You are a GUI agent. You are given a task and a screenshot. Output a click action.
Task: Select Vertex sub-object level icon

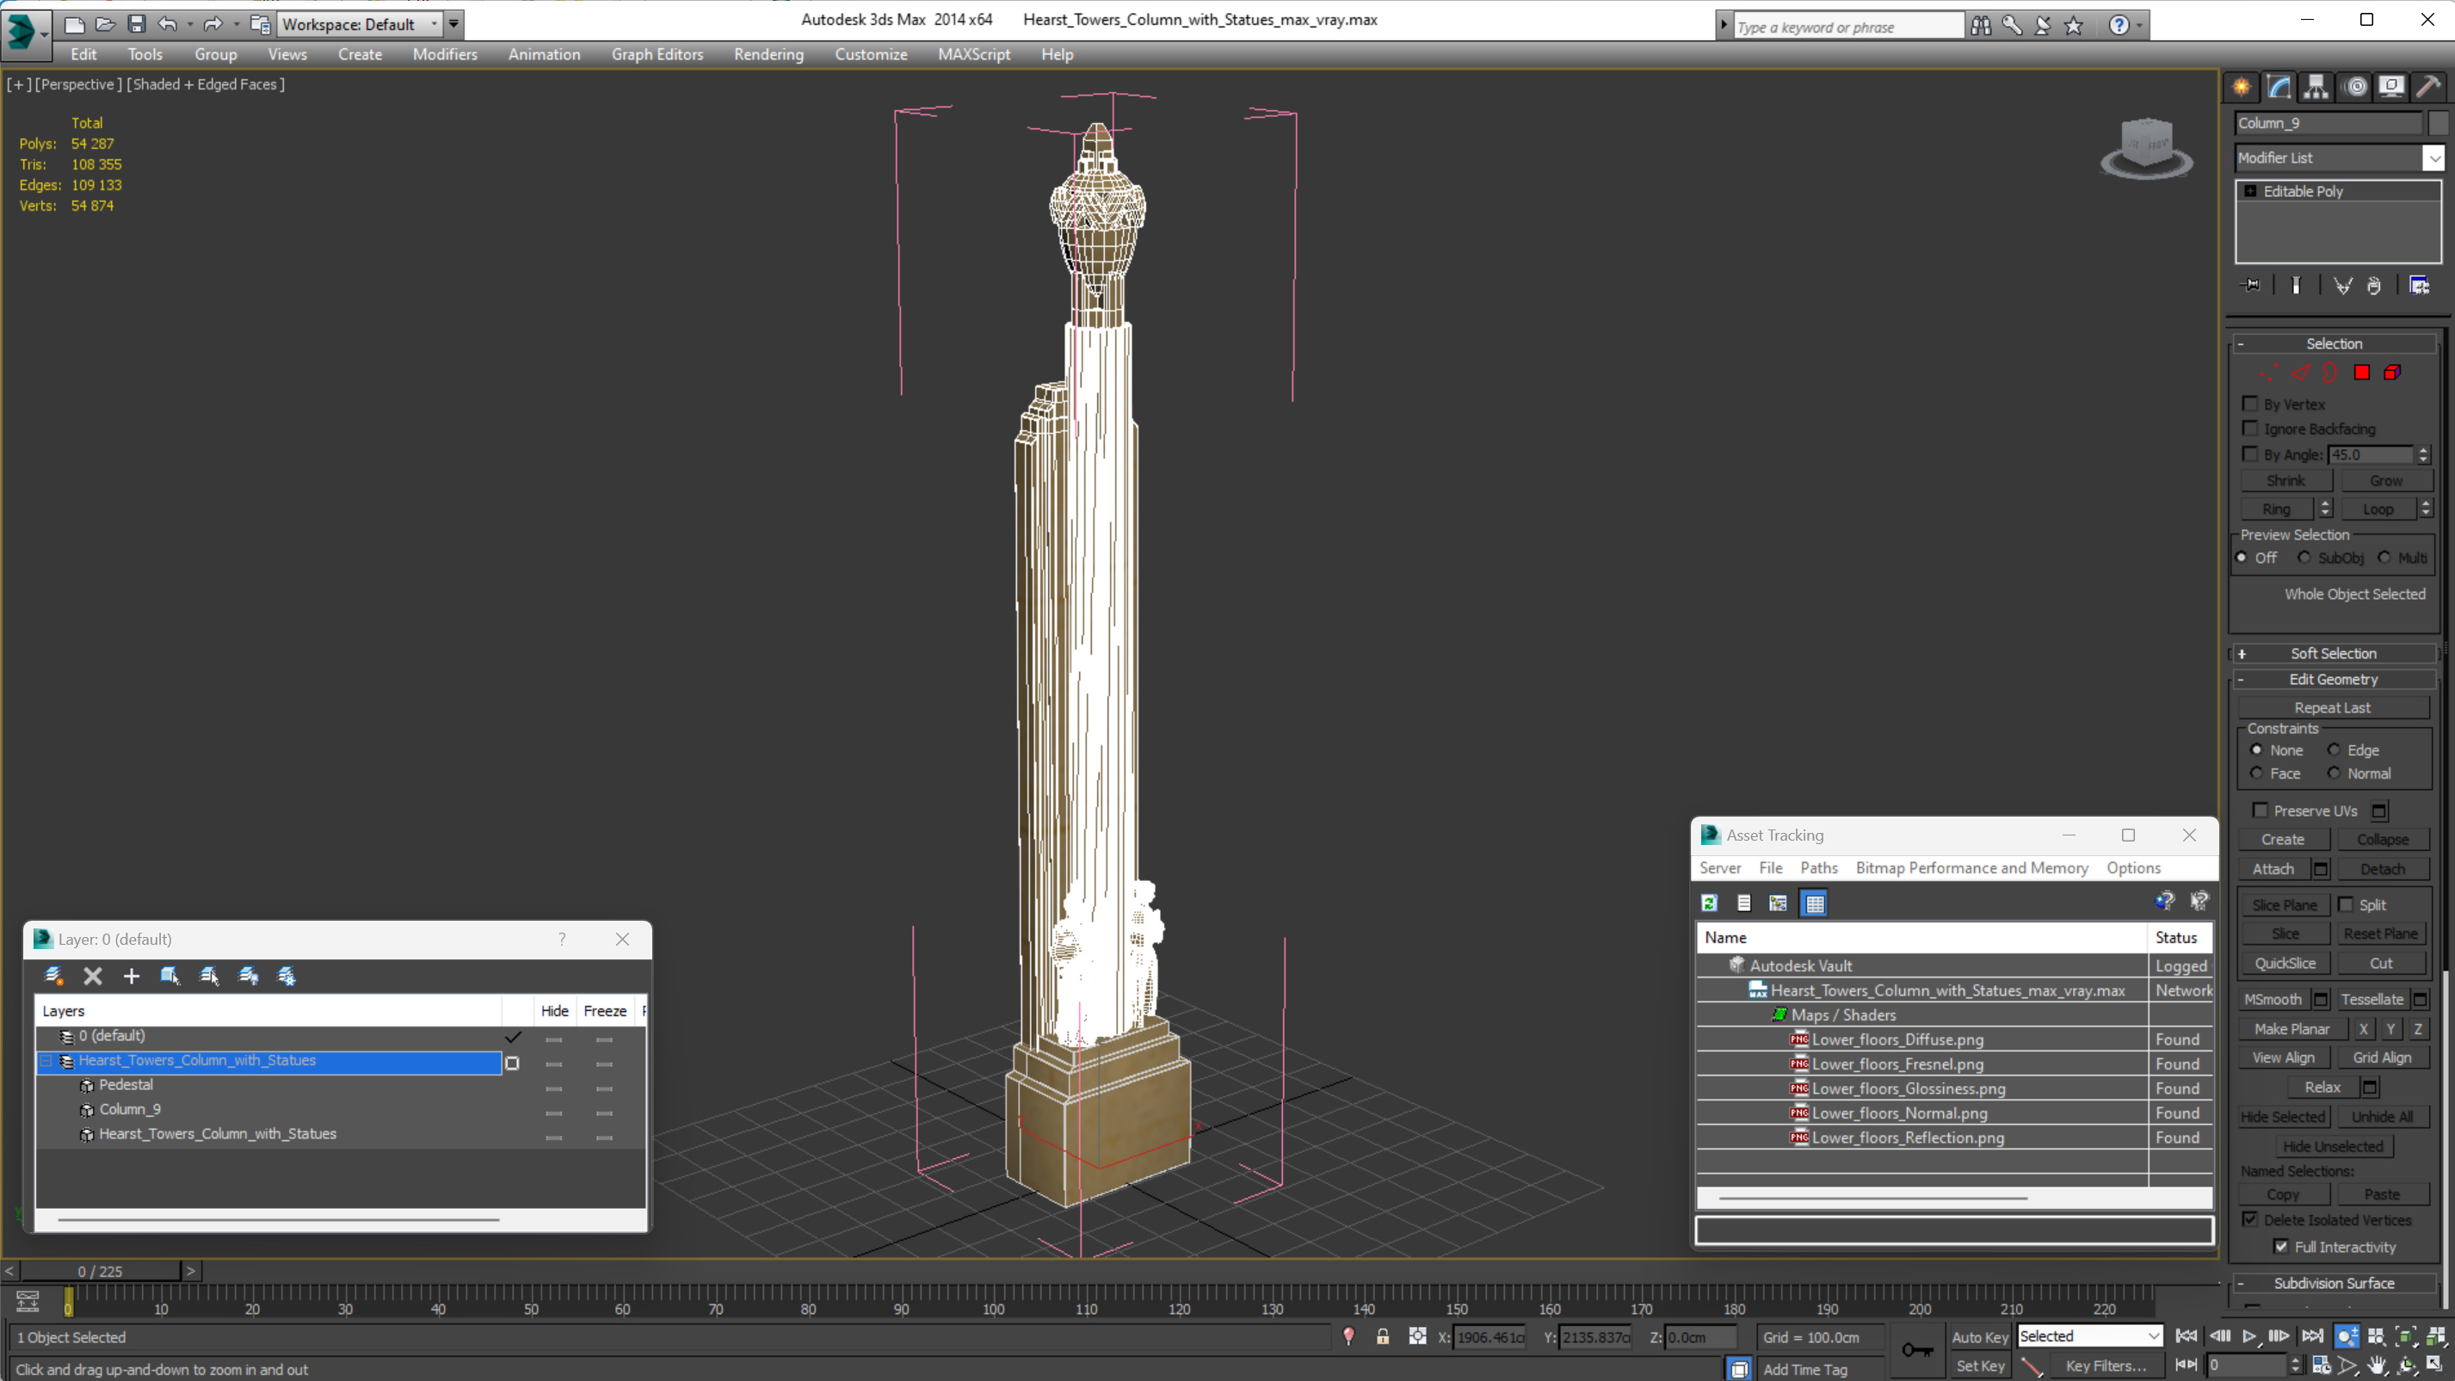click(x=2269, y=373)
